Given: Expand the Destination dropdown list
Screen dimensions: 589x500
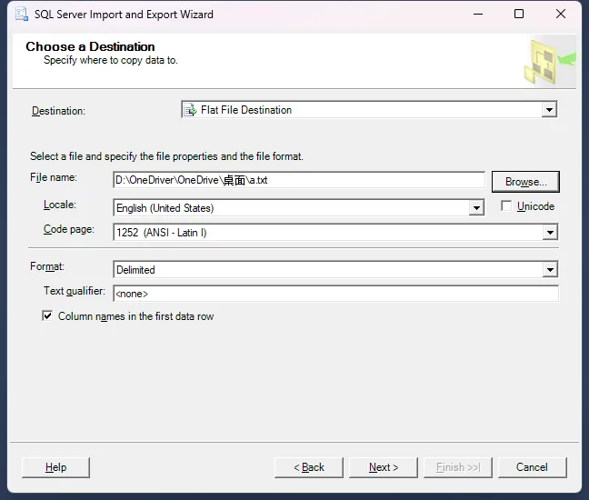Looking at the screenshot, I should 549,110.
